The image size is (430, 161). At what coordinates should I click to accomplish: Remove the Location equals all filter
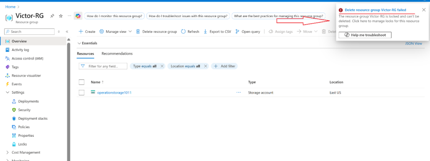(x=205, y=66)
